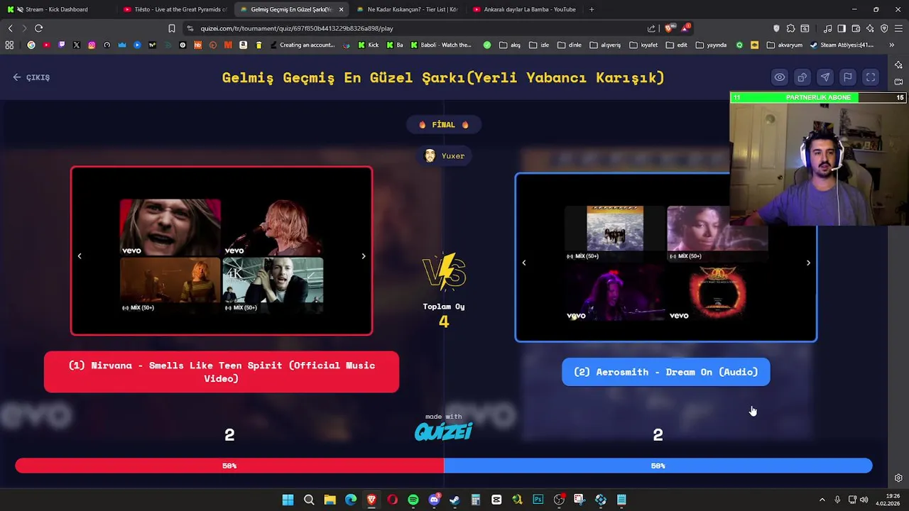Open the Twitch bookmark icon

tap(61, 45)
